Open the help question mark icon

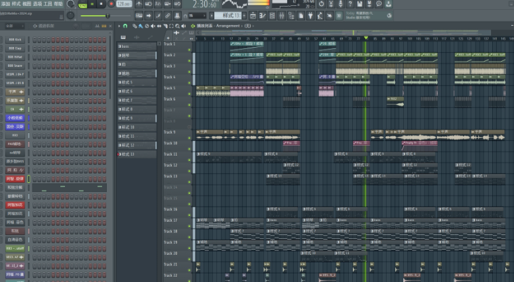pos(350,4)
